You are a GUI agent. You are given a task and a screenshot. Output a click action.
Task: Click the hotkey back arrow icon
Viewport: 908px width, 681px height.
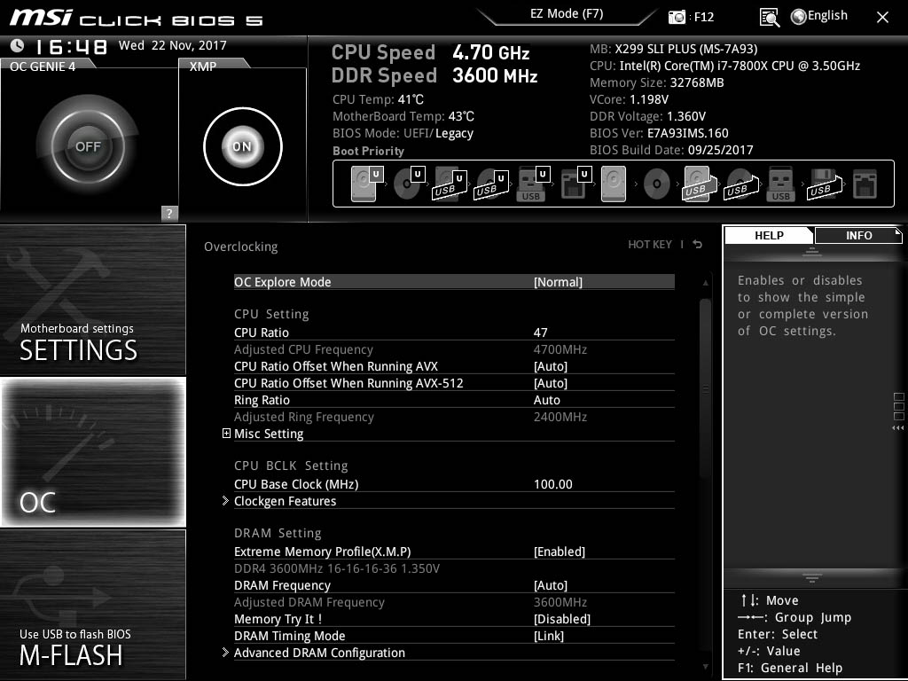click(698, 245)
